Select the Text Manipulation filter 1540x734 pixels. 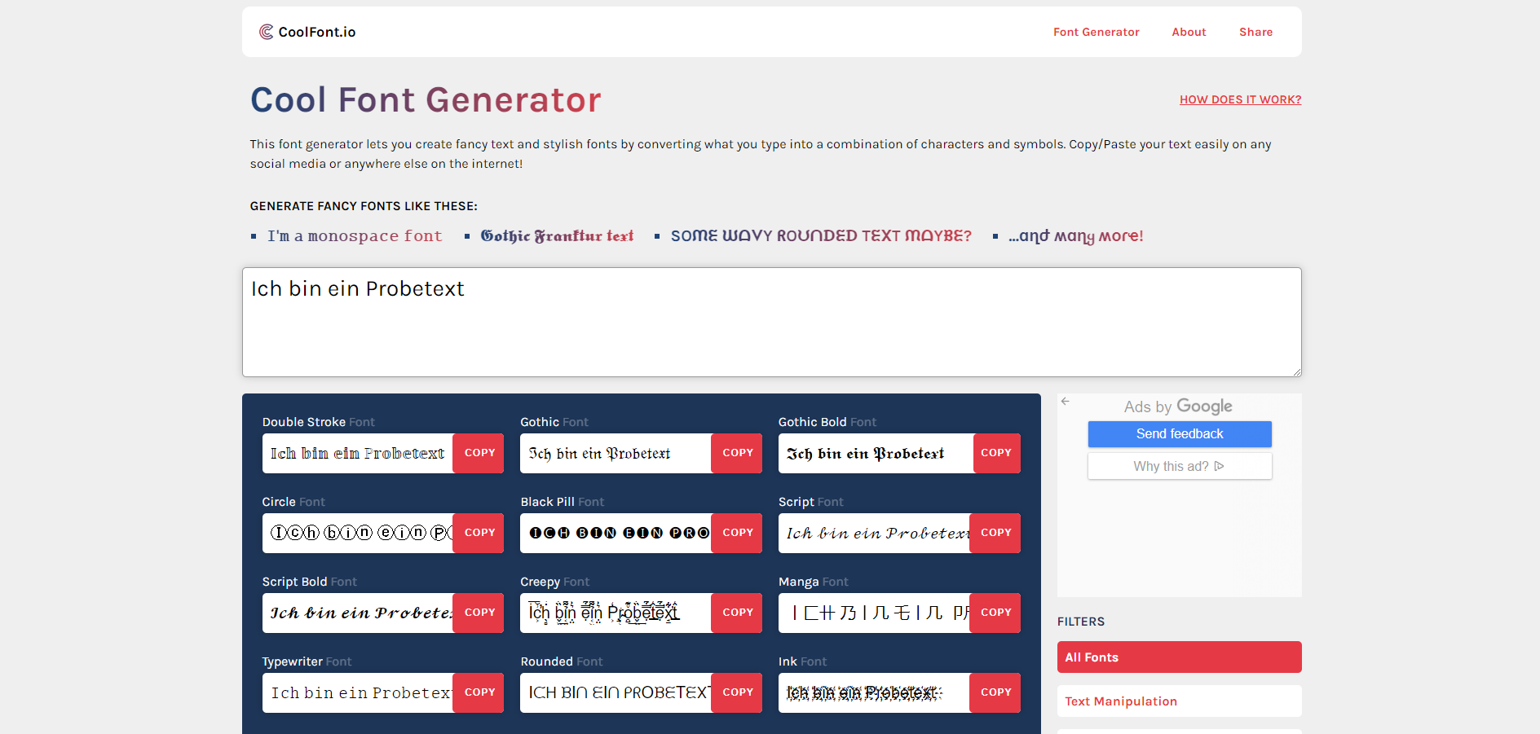[x=1179, y=701]
